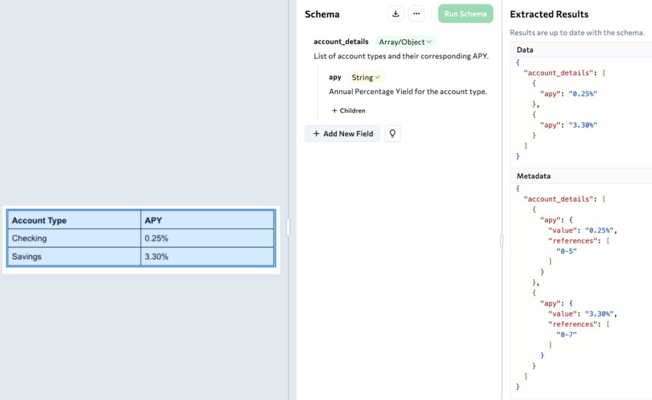This screenshot has width=652, height=400.
Task: Click the Add New Field button
Action: (x=343, y=134)
